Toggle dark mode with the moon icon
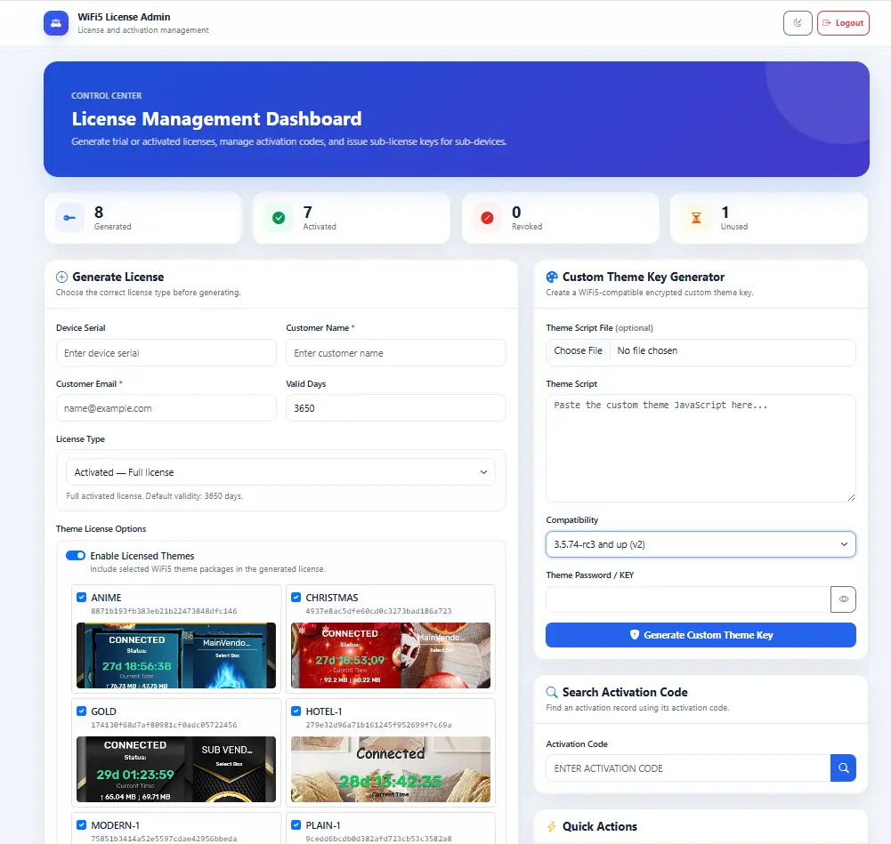Viewport: 891px width, 844px height. (x=798, y=23)
